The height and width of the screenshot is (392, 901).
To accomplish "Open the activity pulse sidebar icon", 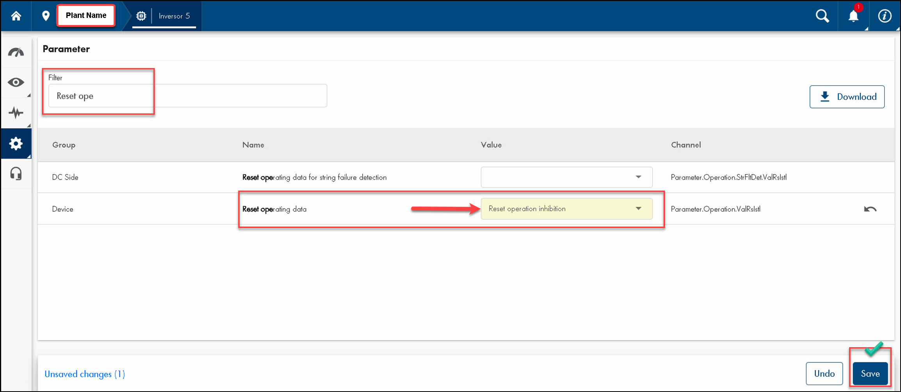I will tap(16, 113).
